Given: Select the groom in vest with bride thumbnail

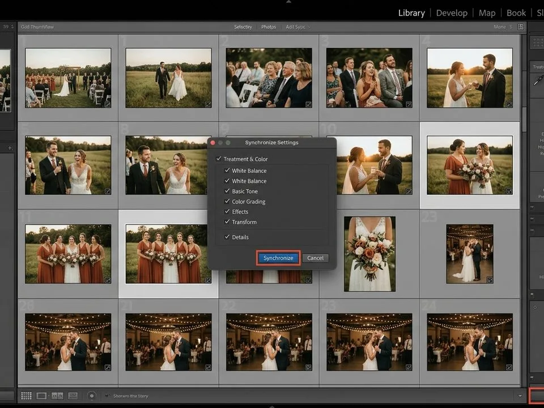Looking at the screenshot, I should (x=167, y=165).
